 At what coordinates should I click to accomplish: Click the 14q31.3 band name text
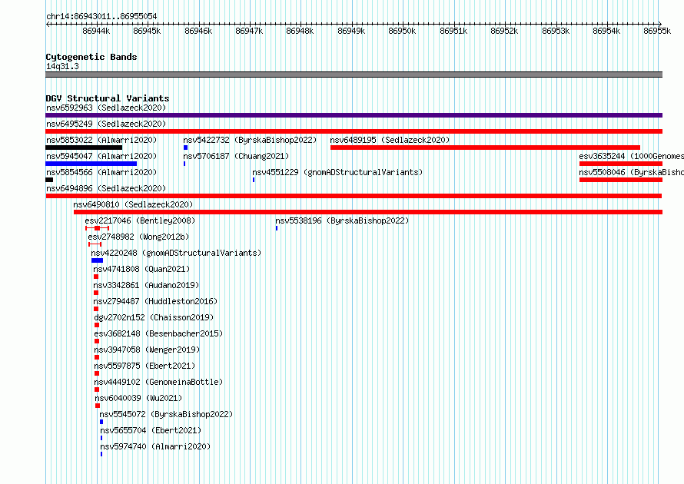tap(62, 66)
